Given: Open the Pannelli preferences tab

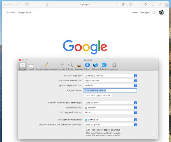Looking at the screenshot, I should [x=31, y=66].
